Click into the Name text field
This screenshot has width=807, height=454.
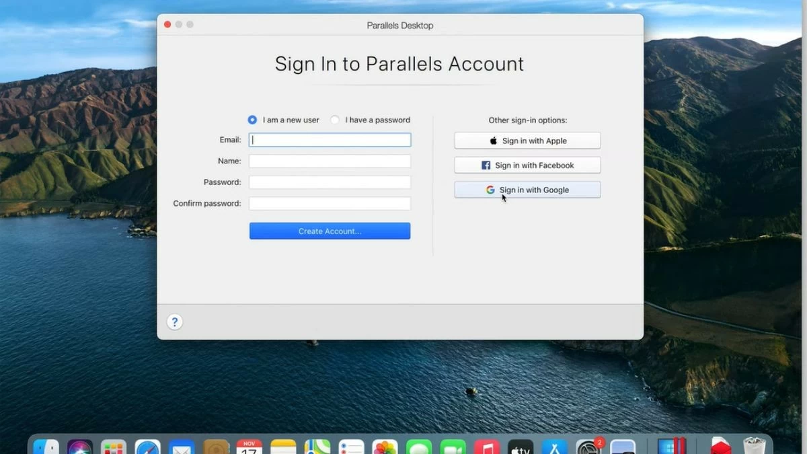[330, 161]
